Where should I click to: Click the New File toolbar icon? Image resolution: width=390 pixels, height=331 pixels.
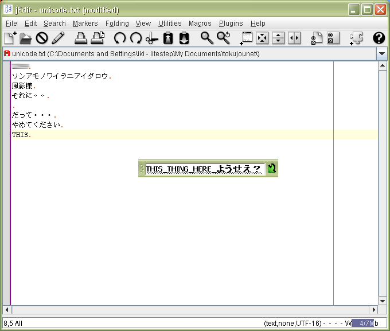click(x=10, y=38)
